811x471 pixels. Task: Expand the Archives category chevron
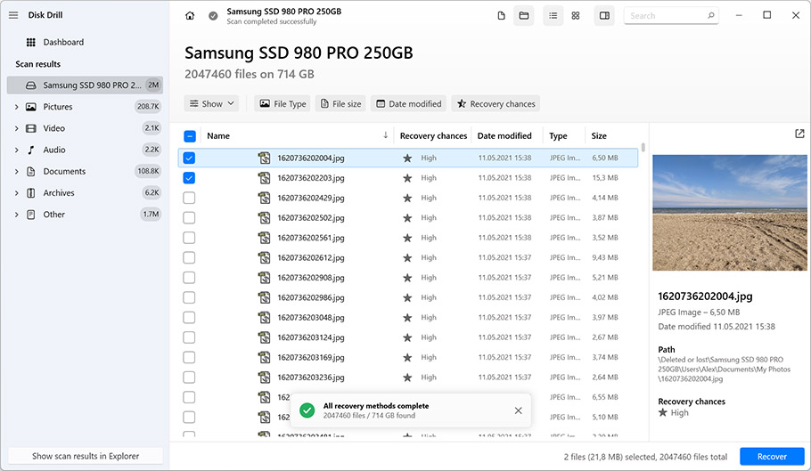[x=17, y=193]
